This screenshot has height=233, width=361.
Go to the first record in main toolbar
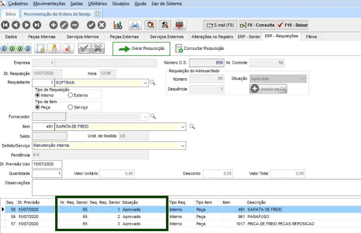(6, 25)
